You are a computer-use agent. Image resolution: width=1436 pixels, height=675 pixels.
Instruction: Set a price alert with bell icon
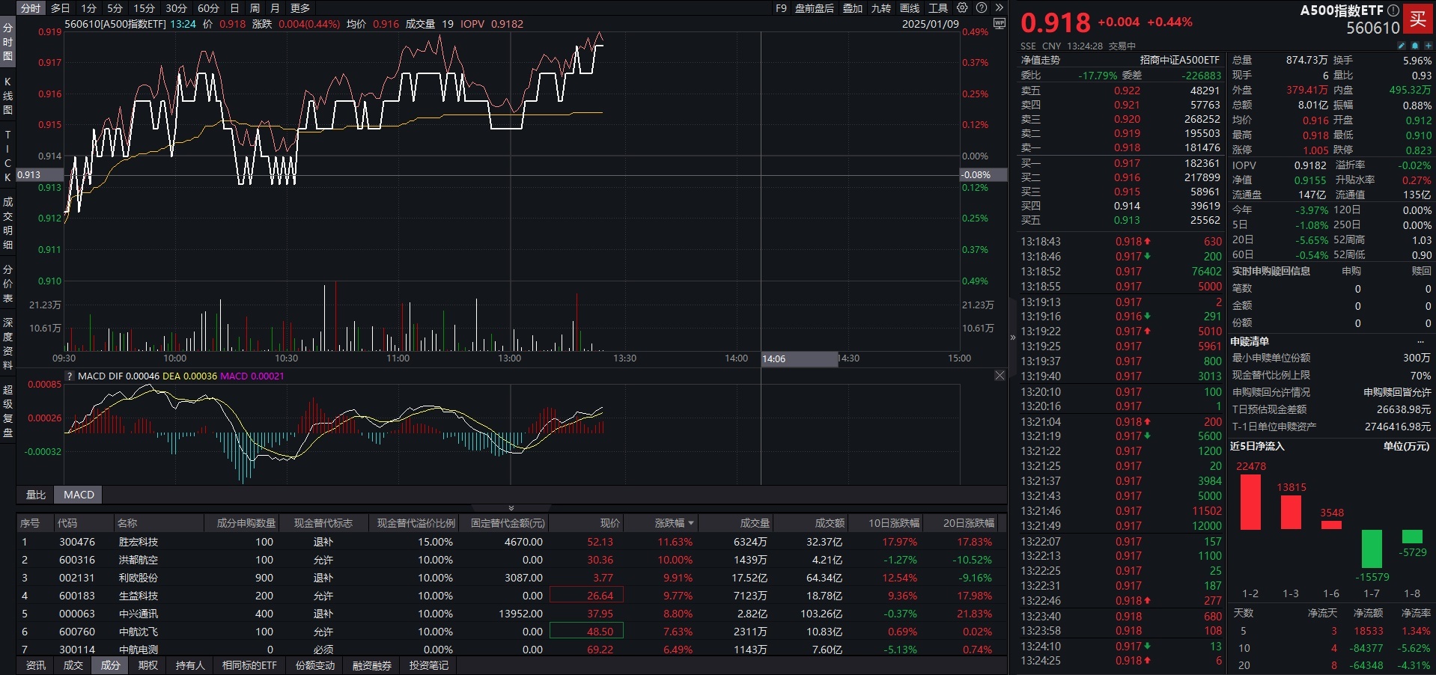pos(1414,46)
